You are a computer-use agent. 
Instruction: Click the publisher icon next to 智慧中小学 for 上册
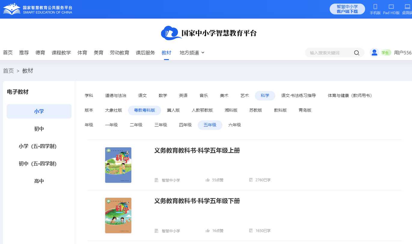pos(156,180)
